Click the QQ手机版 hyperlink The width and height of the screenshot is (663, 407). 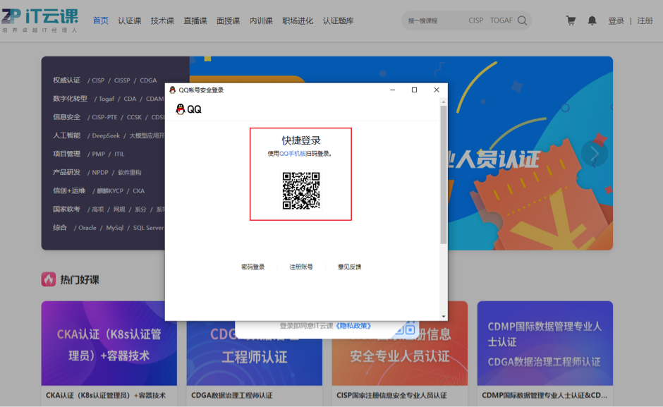(x=292, y=153)
